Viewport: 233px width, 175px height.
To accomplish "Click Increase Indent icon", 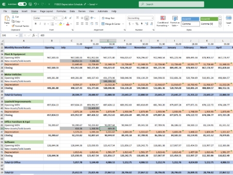I will pos(97,24).
